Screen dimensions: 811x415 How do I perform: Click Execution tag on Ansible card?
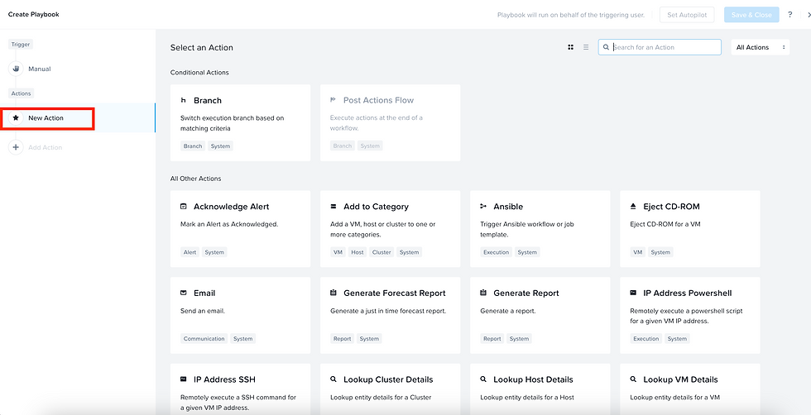point(496,252)
